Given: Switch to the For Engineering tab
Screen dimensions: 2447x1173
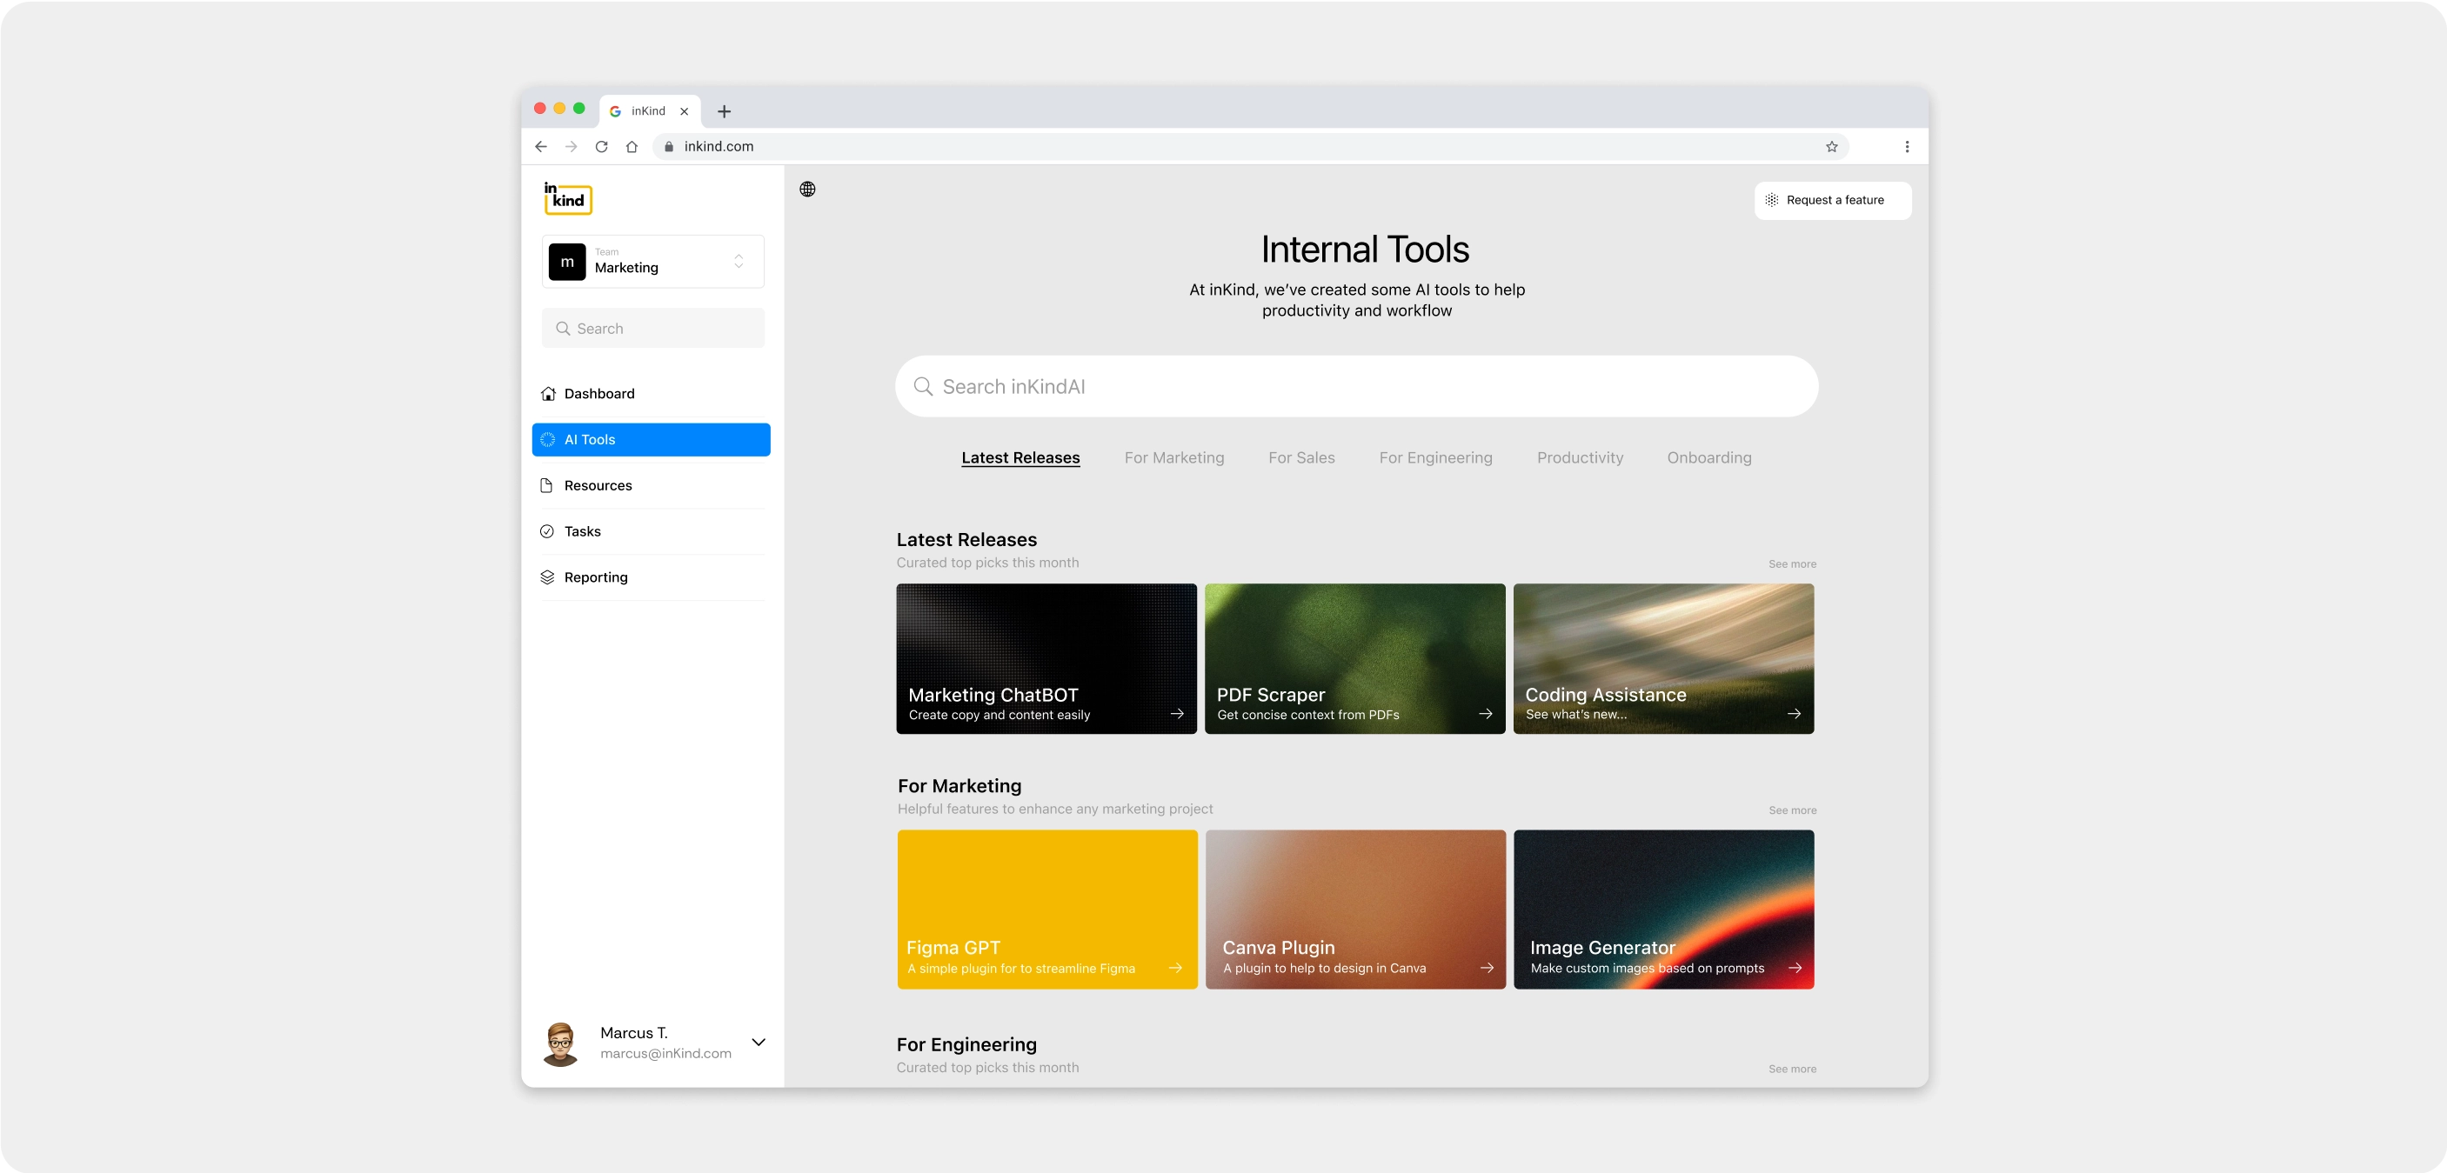Looking at the screenshot, I should click(x=1435, y=457).
